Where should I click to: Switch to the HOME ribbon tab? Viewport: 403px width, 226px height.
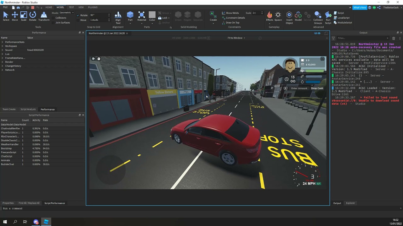pos(49,7)
